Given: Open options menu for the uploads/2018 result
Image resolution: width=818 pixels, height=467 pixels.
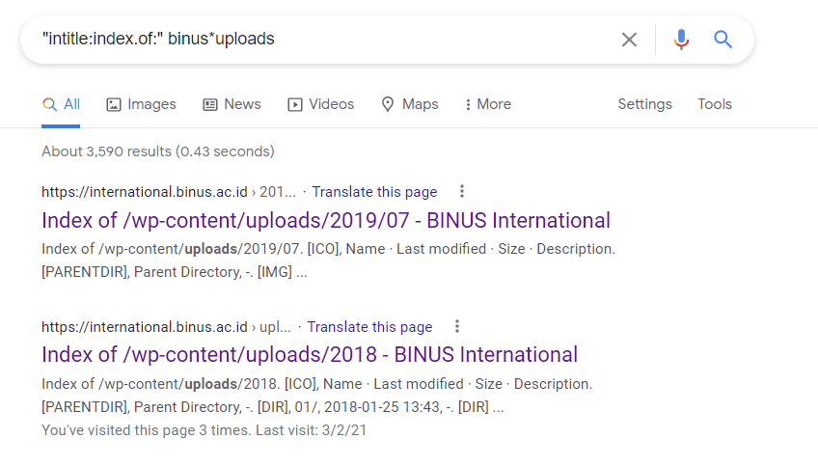Looking at the screenshot, I should click(x=457, y=327).
